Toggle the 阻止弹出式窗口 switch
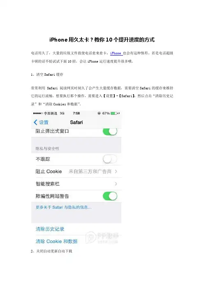Screen dimensions: 204x289 (110, 132)
